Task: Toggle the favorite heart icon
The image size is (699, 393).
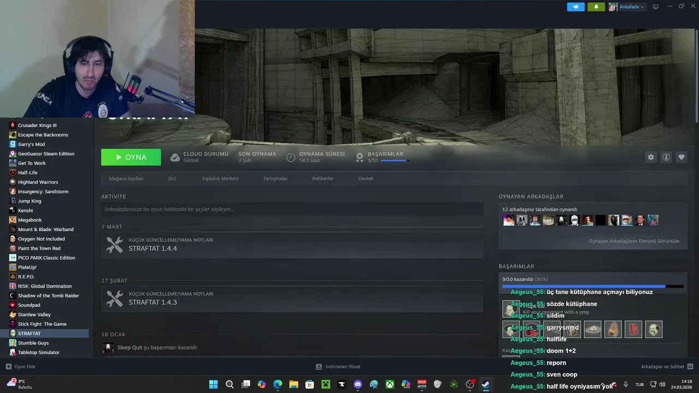Action: click(x=682, y=157)
